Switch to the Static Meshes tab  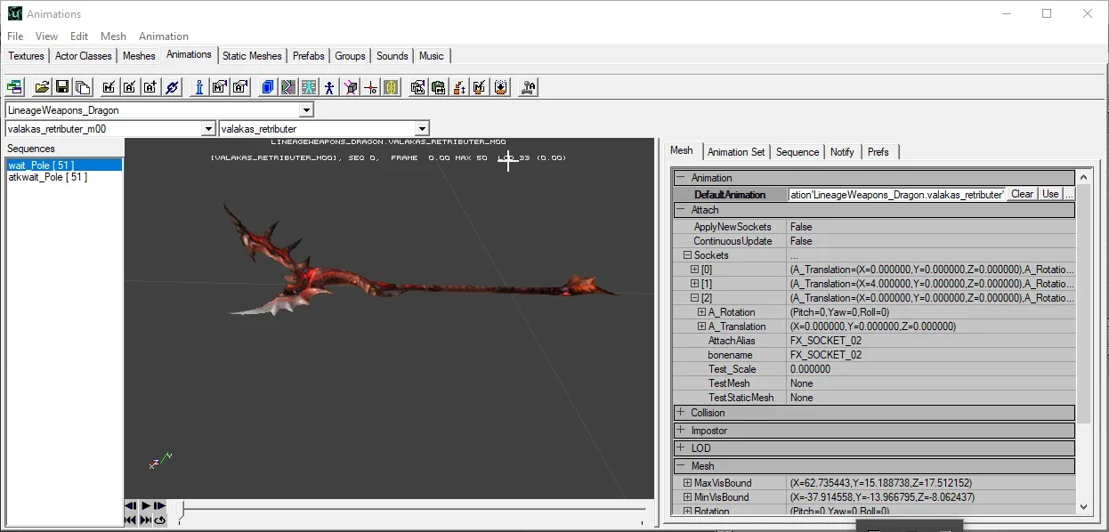pos(252,56)
